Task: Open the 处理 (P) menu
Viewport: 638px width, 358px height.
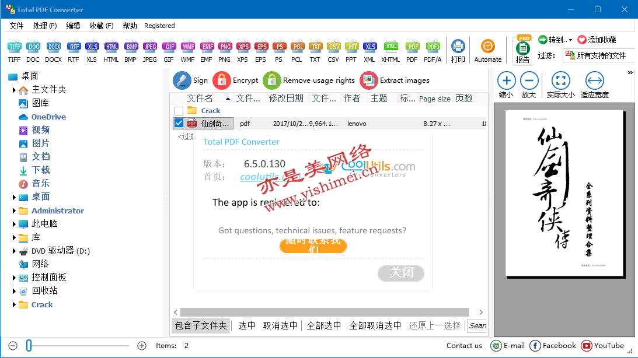Action: coord(45,26)
